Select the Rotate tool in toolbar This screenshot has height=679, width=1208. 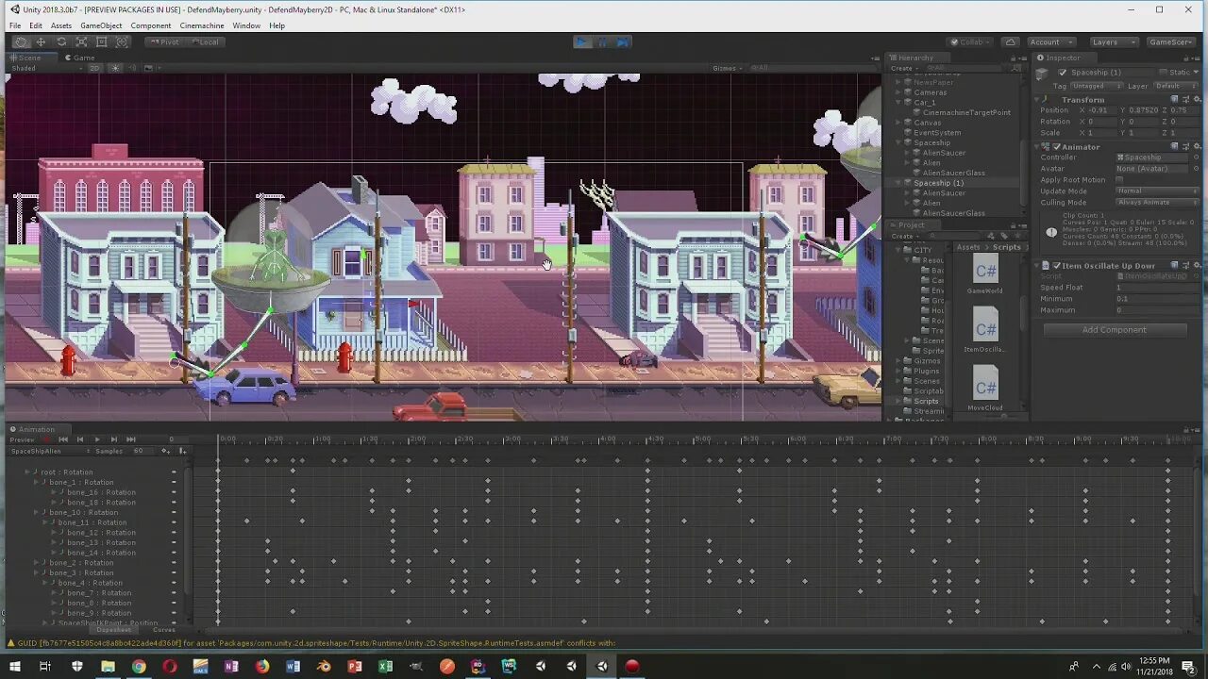tap(61, 41)
